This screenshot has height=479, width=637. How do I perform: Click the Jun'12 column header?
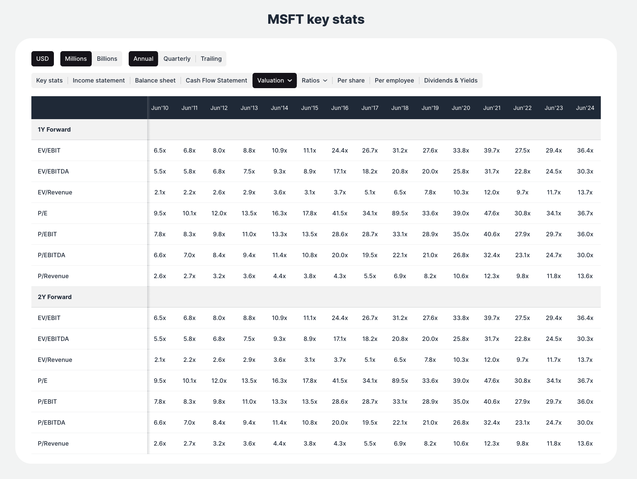[x=219, y=108]
